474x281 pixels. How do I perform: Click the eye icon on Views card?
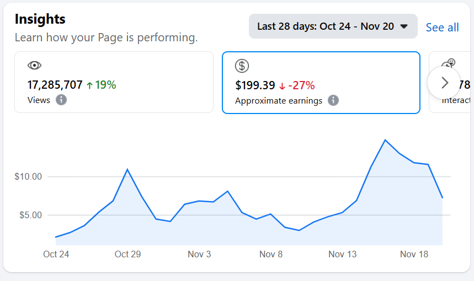[x=34, y=66]
